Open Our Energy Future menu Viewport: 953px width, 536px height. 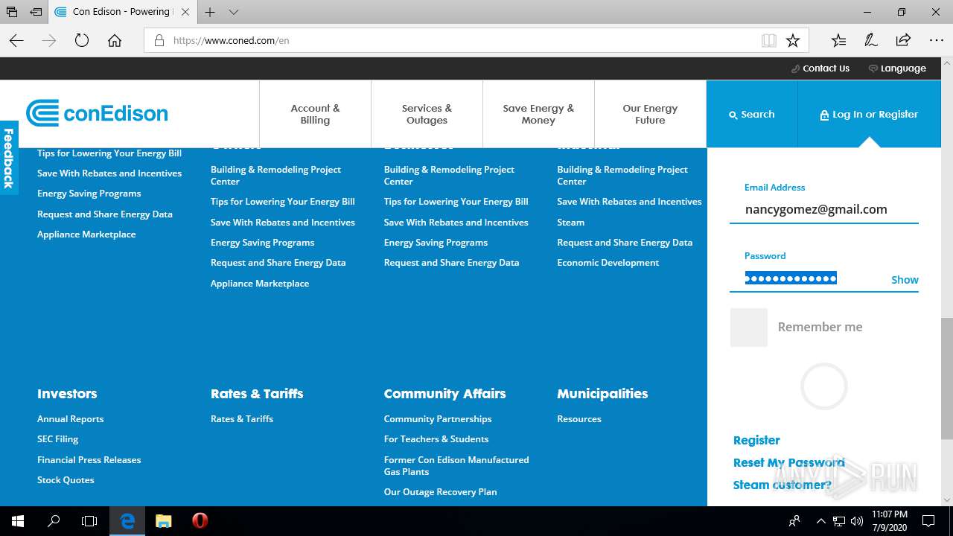point(650,114)
